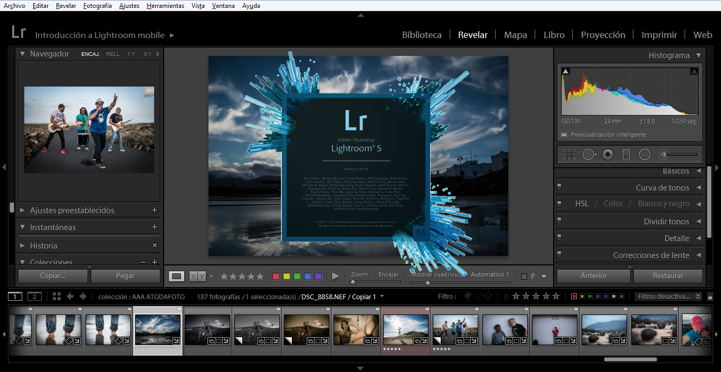Image resolution: width=721 pixels, height=372 pixels.
Task: Apply the red color label swatch
Action: click(x=276, y=276)
